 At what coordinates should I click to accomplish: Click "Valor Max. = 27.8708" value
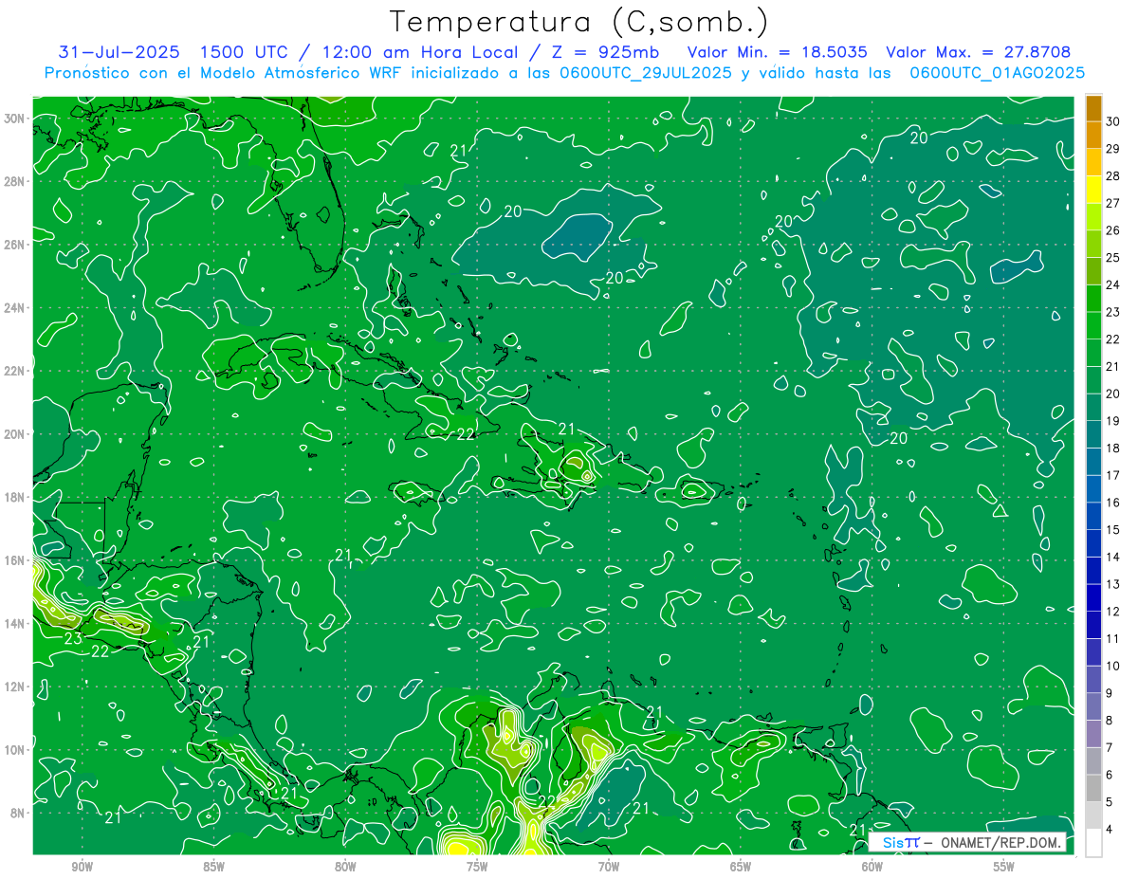point(978,52)
